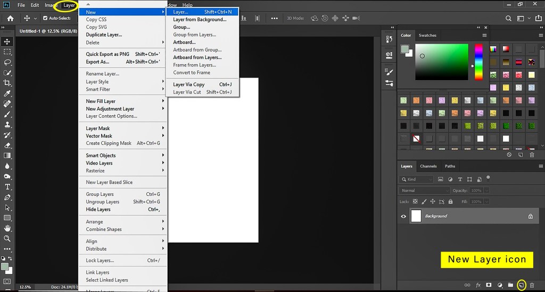545x292 pixels.
Task: Select the Lasso tool
Action: click(x=7, y=62)
